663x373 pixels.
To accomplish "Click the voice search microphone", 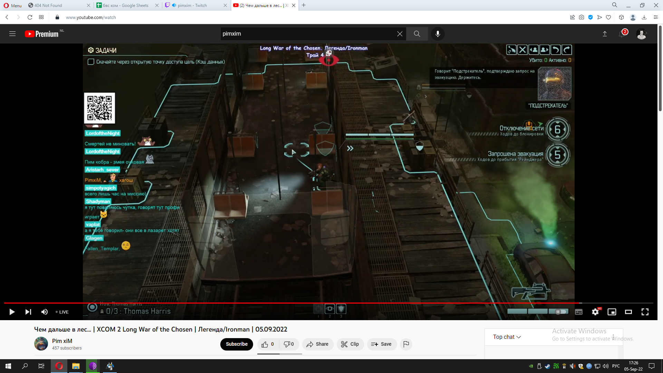I will pos(438,34).
